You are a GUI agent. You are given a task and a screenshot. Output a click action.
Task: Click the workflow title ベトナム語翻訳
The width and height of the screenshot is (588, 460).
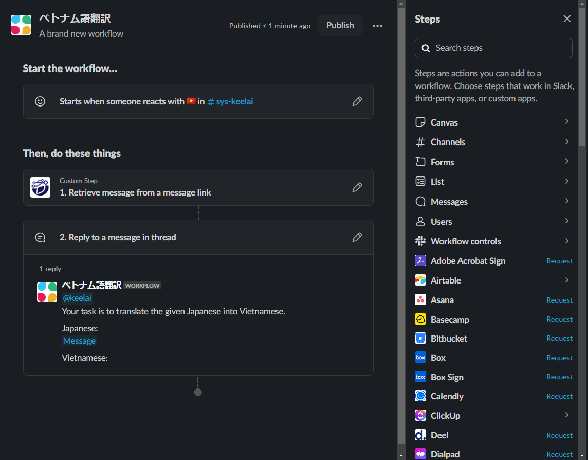75,18
